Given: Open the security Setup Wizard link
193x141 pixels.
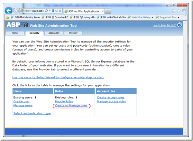Looking at the screenshot, I should [x=58, y=77].
